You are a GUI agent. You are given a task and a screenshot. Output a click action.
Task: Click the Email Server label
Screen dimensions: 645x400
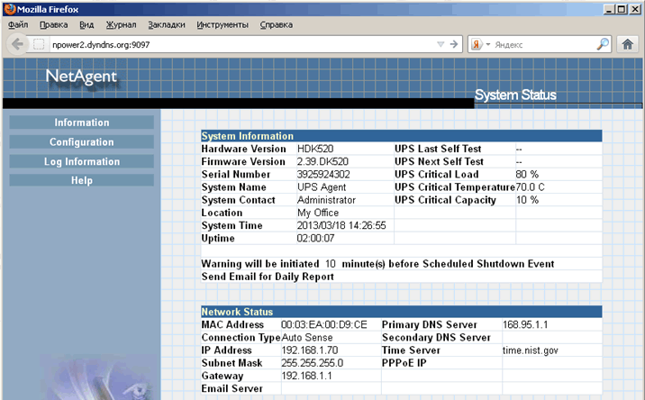click(232, 388)
